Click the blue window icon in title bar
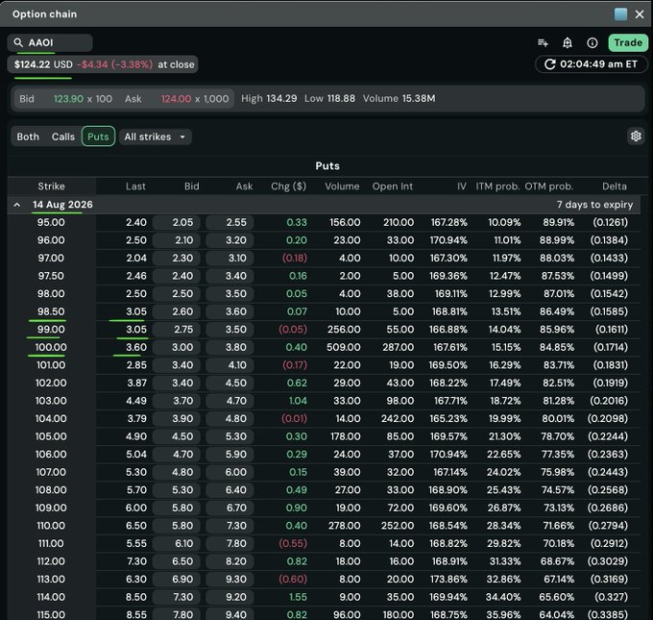The height and width of the screenshot is (620, 653). click(x=620, y=14)
